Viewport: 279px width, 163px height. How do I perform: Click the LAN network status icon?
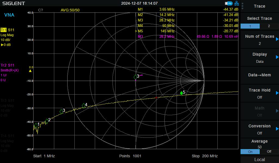pyautogui.click(x=236, y=3)
